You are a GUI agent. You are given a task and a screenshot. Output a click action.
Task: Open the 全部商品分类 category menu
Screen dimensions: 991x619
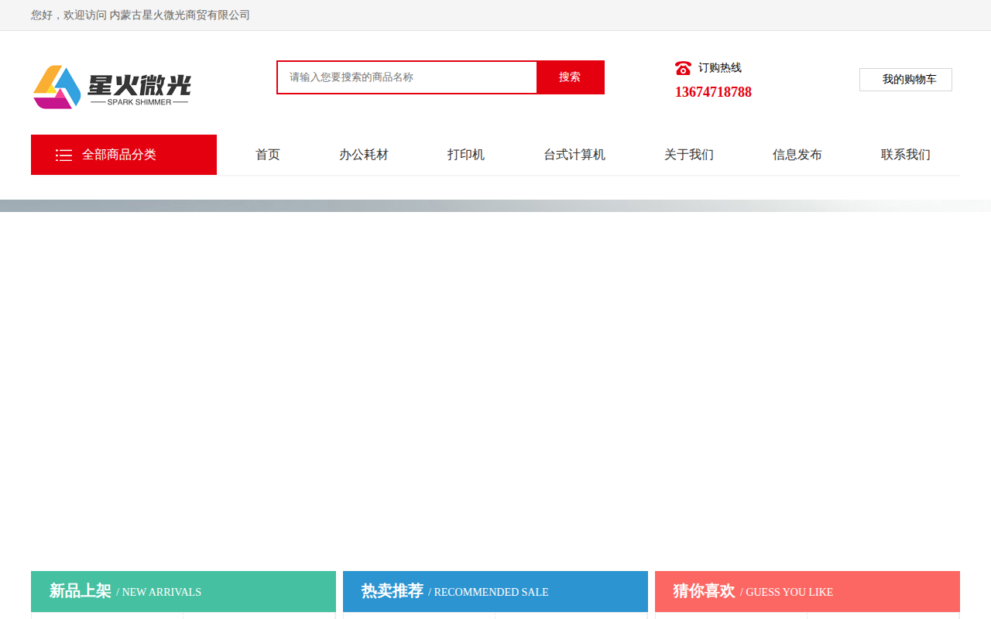point(124,155)
